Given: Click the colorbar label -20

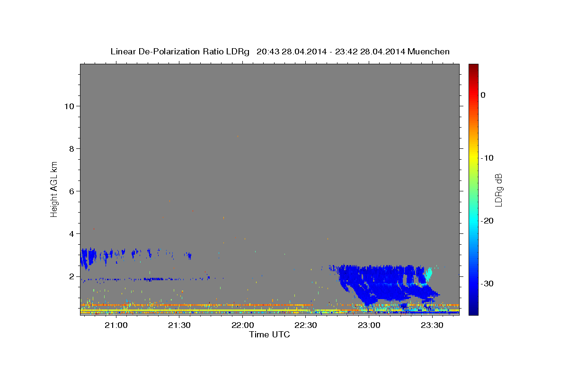Looking at the screenshot, I should pos(487,221).
